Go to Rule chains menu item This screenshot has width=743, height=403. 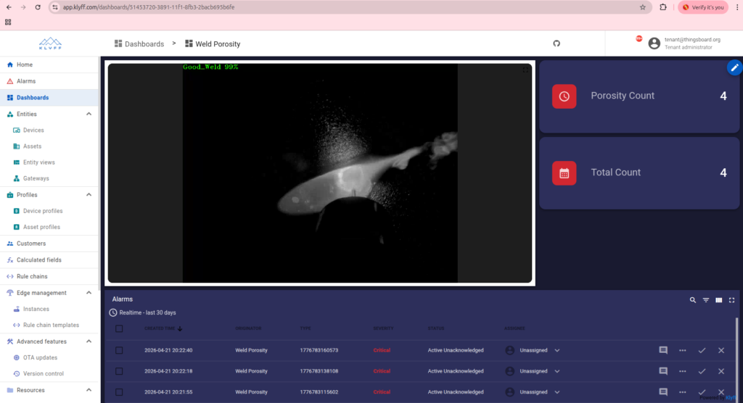pos(32,276)
